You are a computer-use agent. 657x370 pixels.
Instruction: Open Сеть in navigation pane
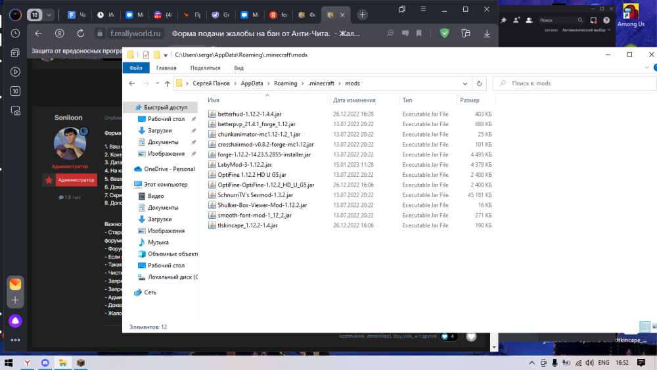point(150,292)
